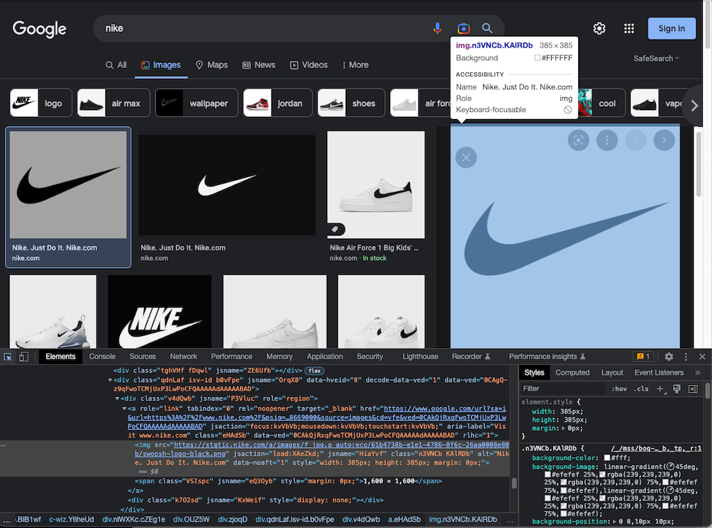Collapse the div.qdnLaf node in DOM tree
712x528 pixels.
pyautogui.click(x=110, y=380)
